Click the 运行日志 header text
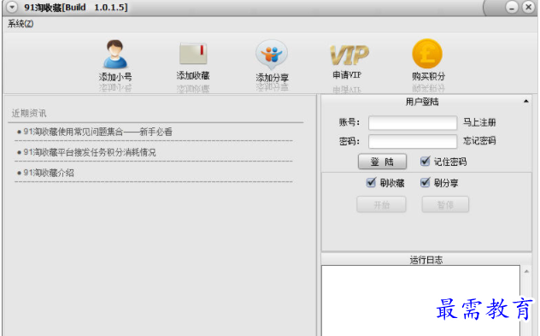 pos(426,260)
